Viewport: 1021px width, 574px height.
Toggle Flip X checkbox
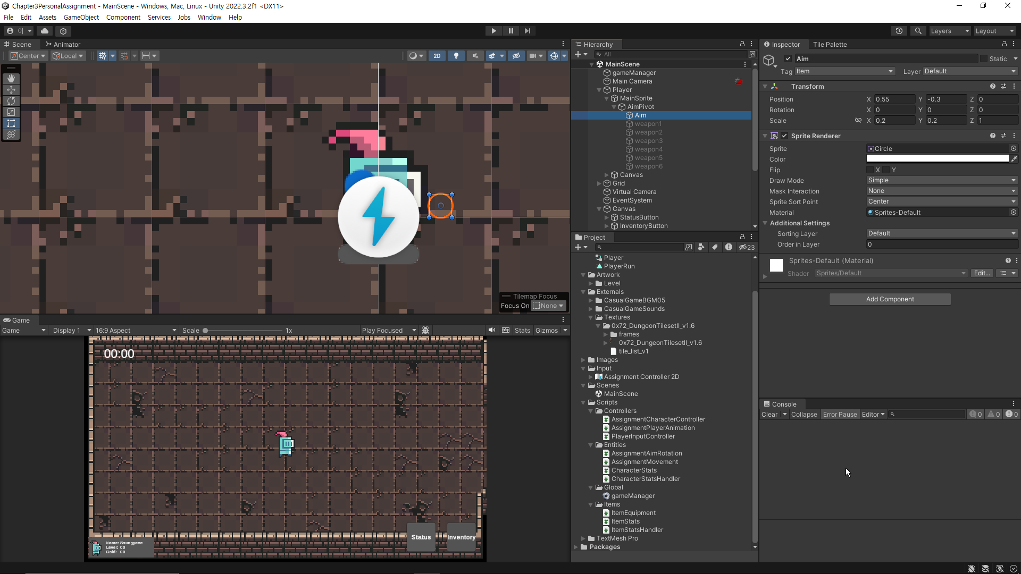tap(870, 170)
